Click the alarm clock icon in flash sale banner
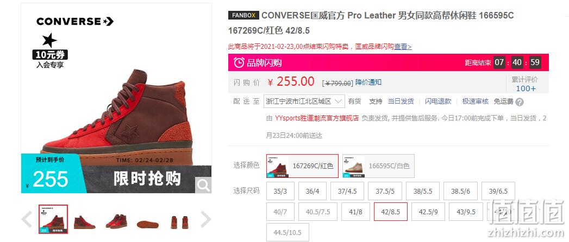The image size is (569, 242). [239, 62]
